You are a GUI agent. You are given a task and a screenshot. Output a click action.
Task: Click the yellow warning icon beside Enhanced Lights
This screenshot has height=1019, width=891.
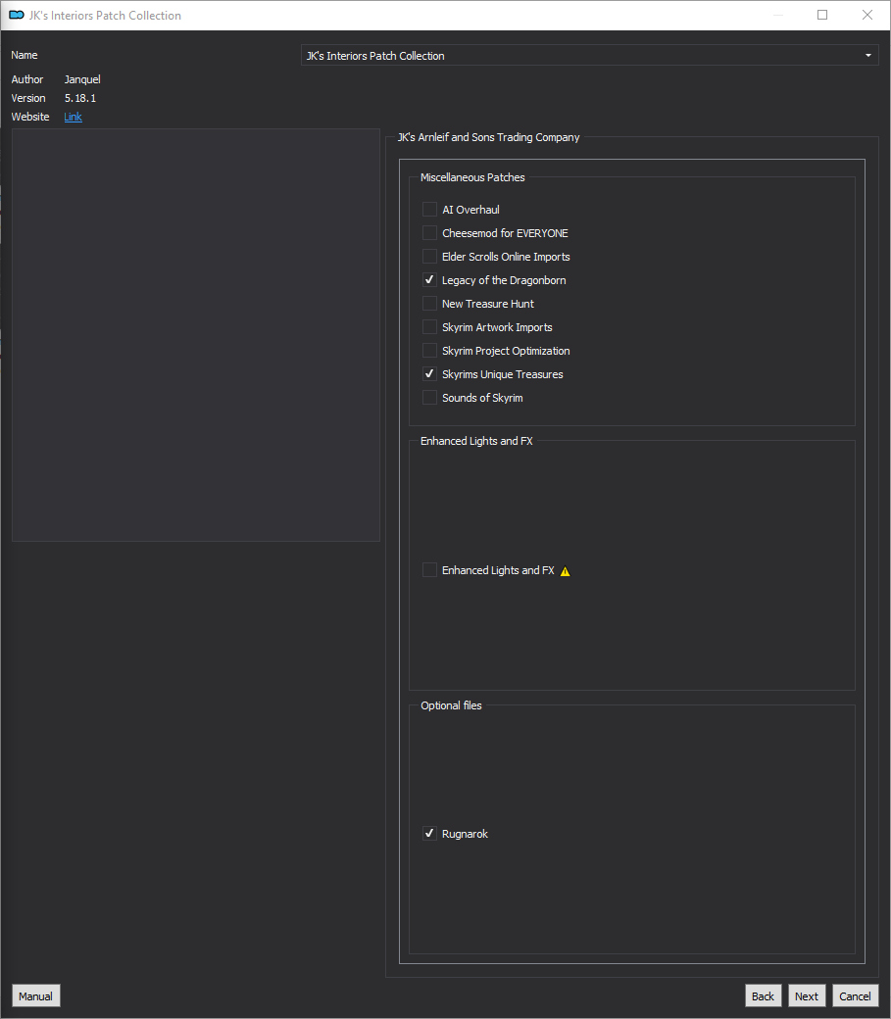[566, 571]
